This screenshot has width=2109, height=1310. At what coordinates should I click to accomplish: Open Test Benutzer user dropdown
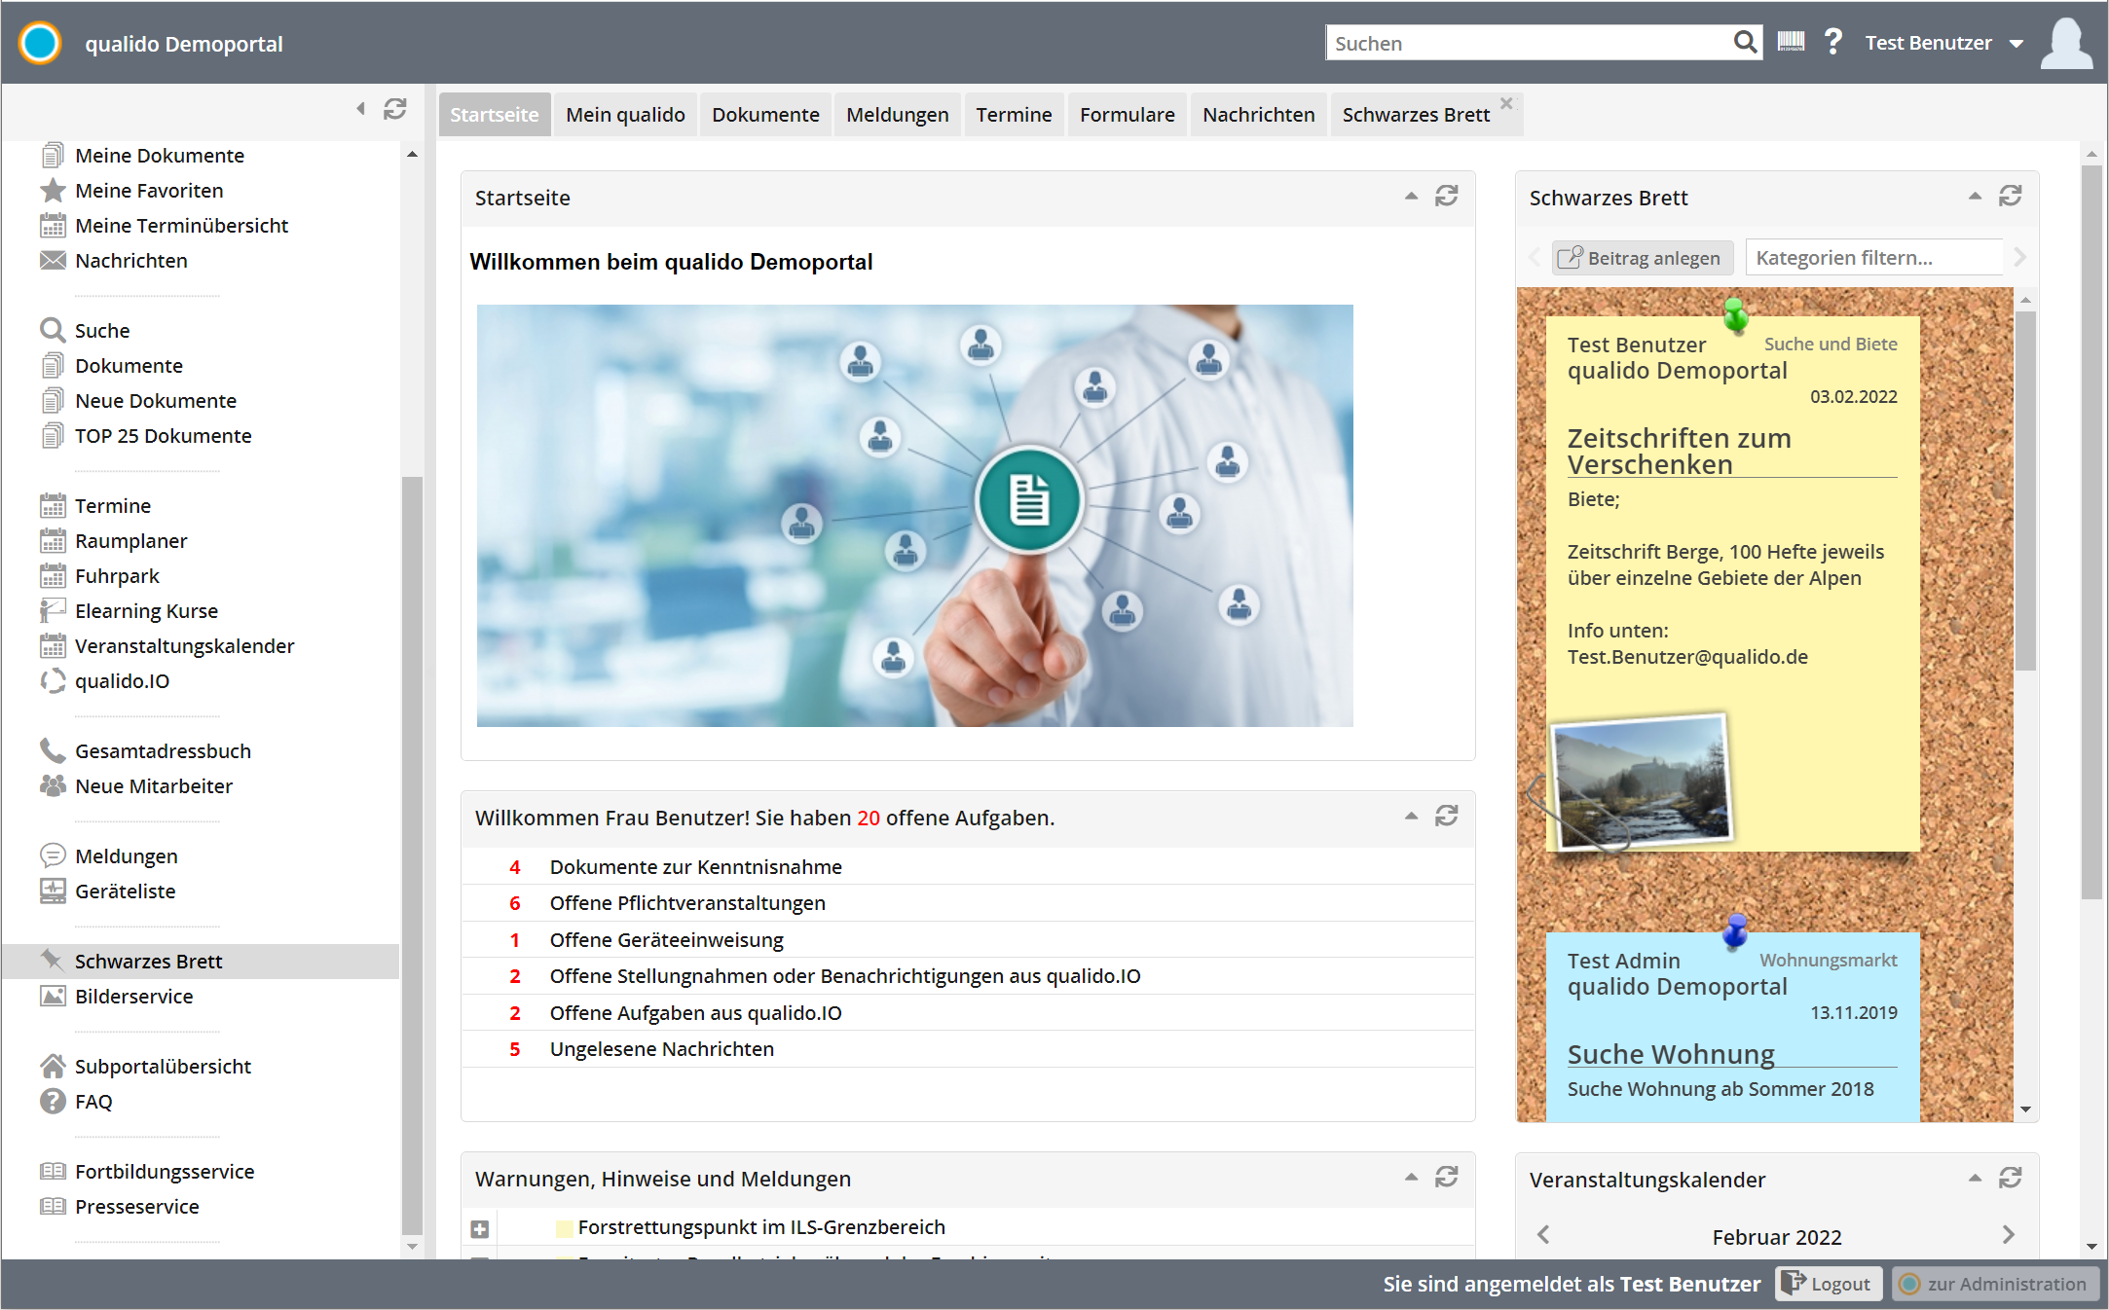1944,43
